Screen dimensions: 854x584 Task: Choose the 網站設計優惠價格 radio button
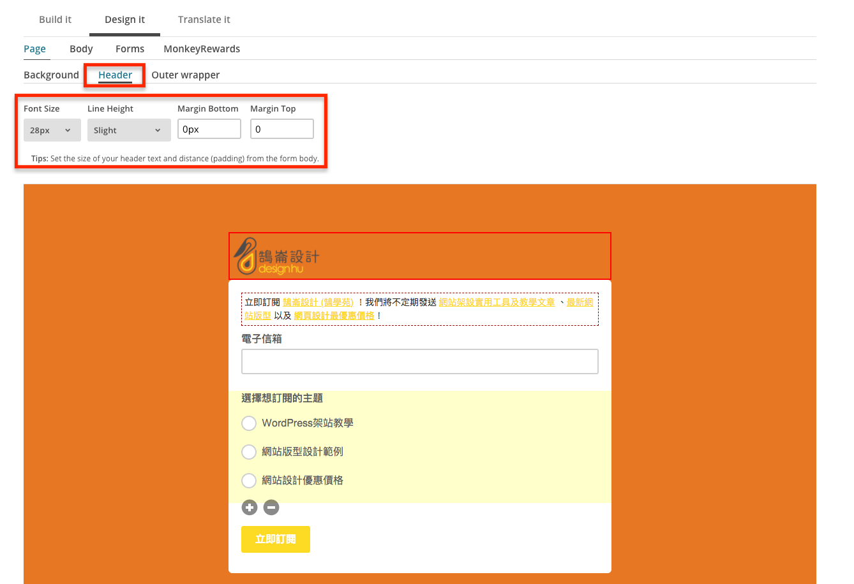tap(249, 481)
